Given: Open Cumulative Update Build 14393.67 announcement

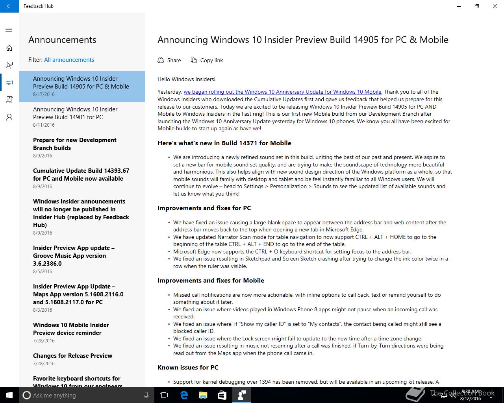Looking at the screenshot, I should [x=82, y=179].
